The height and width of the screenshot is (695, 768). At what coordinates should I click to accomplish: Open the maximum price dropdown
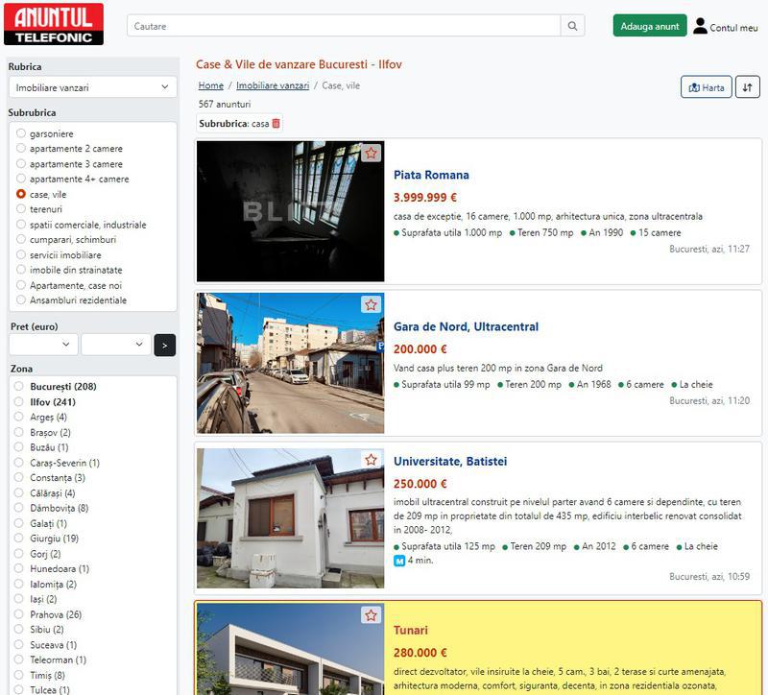click(116, 345)
